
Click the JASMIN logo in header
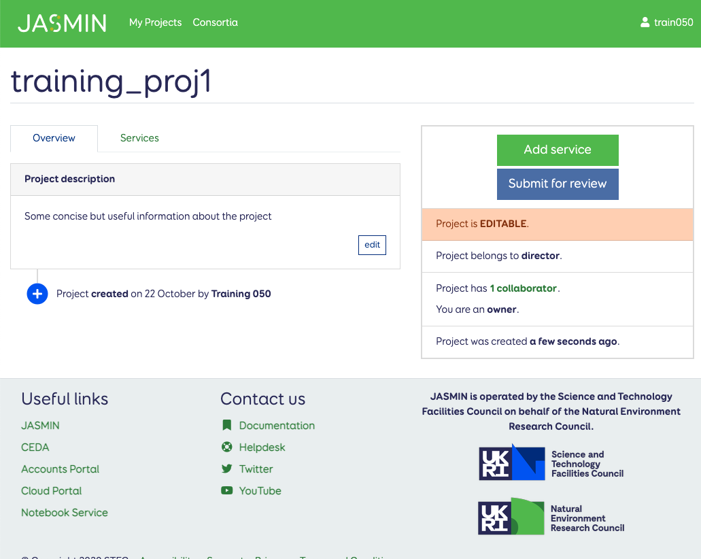pos(62,23)
